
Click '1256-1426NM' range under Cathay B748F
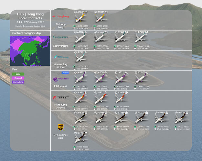coord(143,49)
